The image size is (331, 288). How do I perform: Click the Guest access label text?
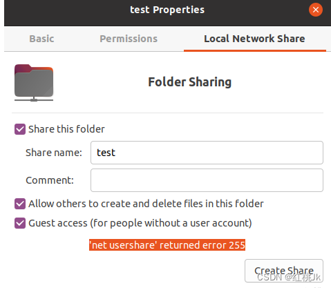140,223
